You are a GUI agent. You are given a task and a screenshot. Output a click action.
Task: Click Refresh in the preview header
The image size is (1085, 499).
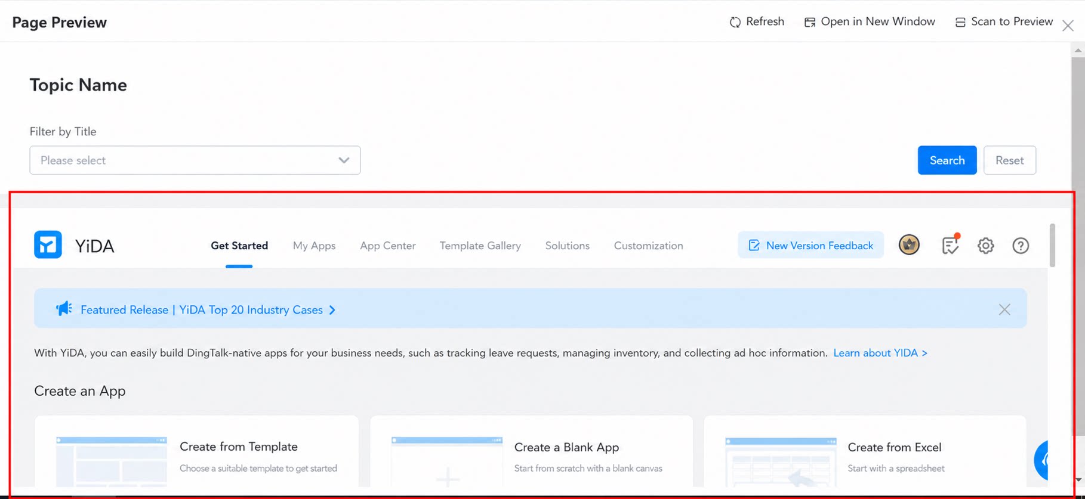[757, 21]
